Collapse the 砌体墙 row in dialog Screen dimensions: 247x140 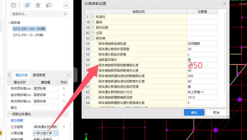coord(93,38)
